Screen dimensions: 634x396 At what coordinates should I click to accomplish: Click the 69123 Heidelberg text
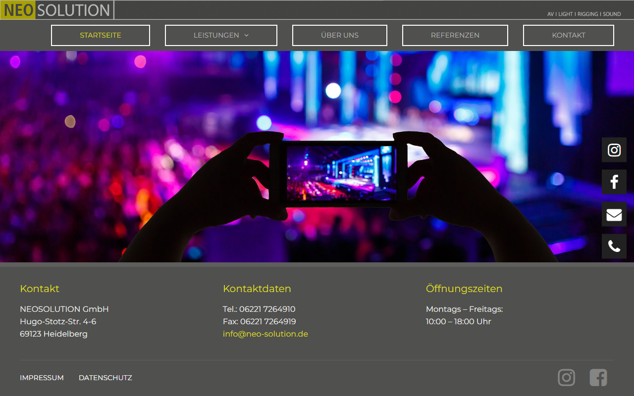point(53,334)
